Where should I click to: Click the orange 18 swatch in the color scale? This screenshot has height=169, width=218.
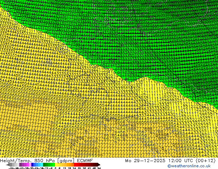click(70, 165)
